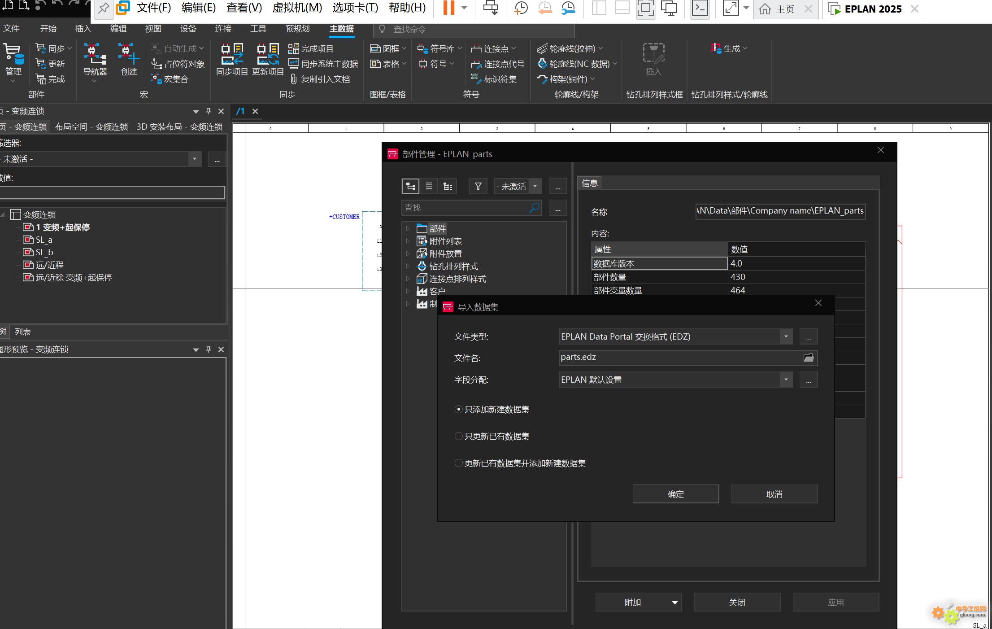
Task: Click 占位符对象 in macro group
Action: tap(178, 64)
